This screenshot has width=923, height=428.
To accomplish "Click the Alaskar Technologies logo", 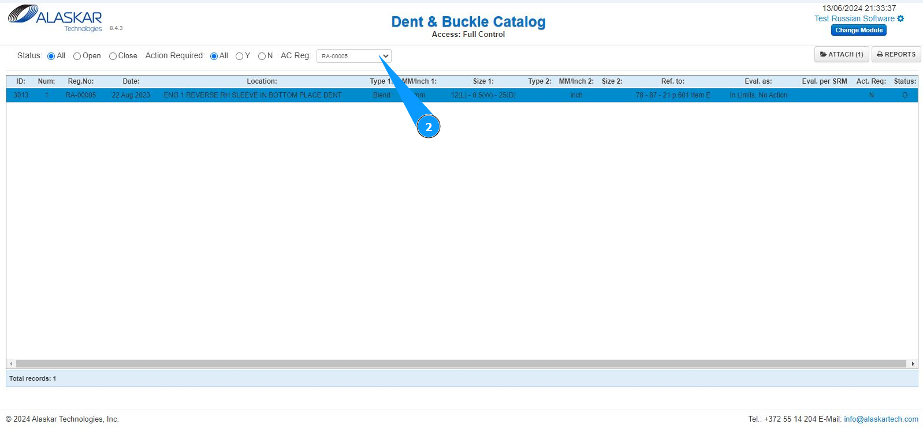I will 55,18.
